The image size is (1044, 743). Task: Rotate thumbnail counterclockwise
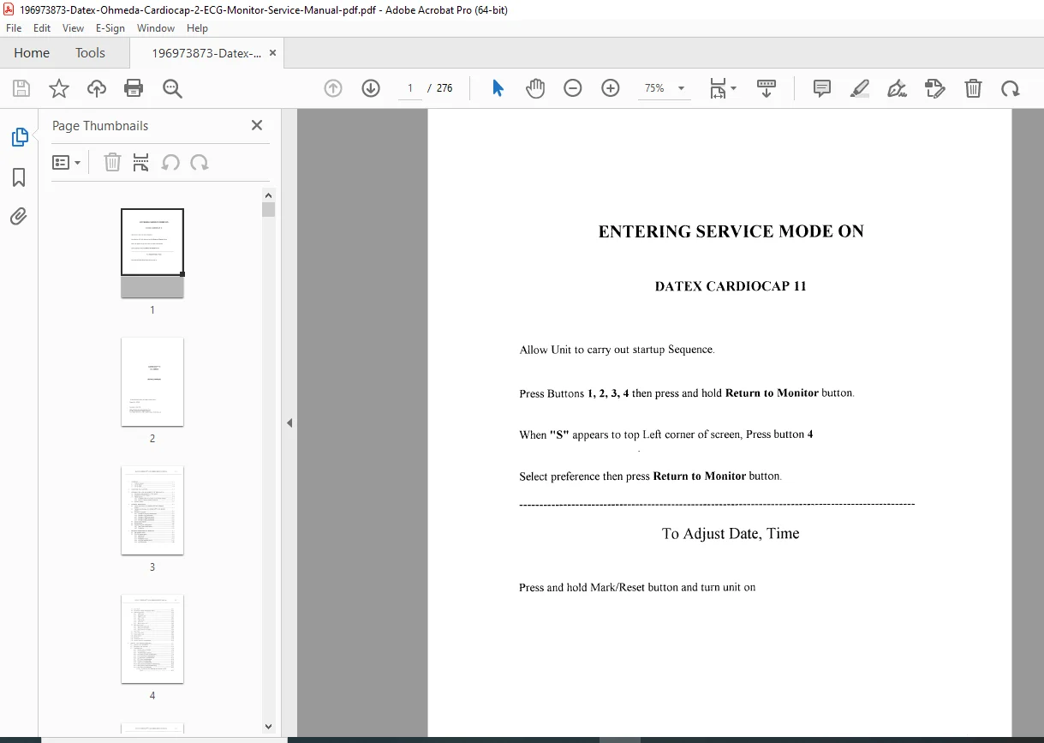pos(170,163)
